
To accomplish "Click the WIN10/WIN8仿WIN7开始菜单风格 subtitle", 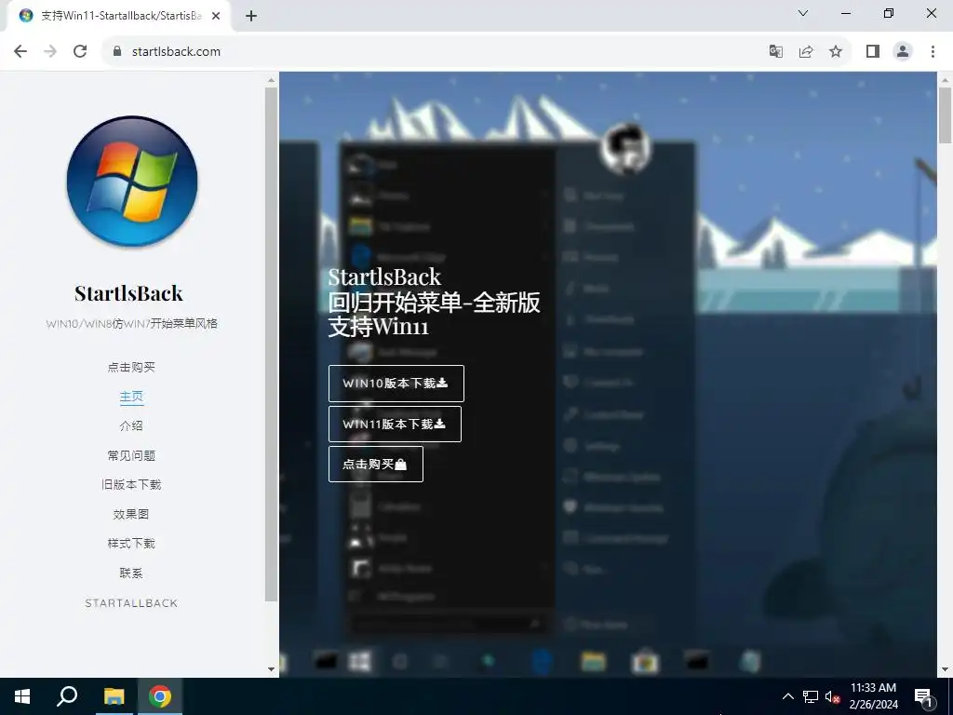I will [x=131, y=323].
